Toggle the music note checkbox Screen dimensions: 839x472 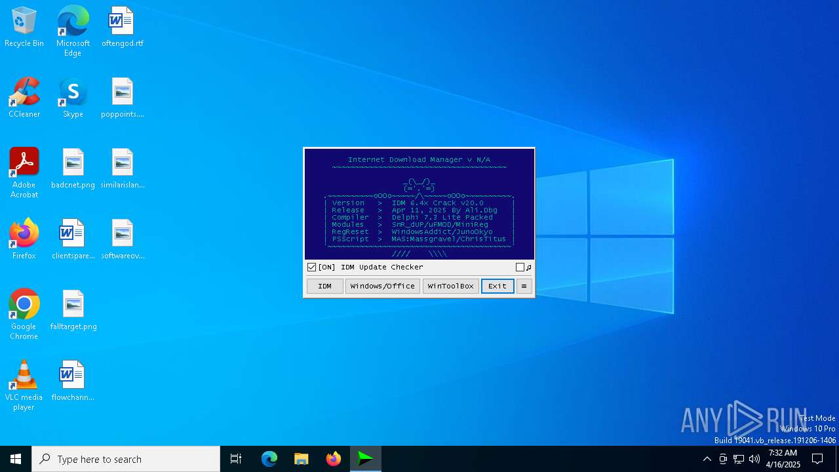pos(520,267)
